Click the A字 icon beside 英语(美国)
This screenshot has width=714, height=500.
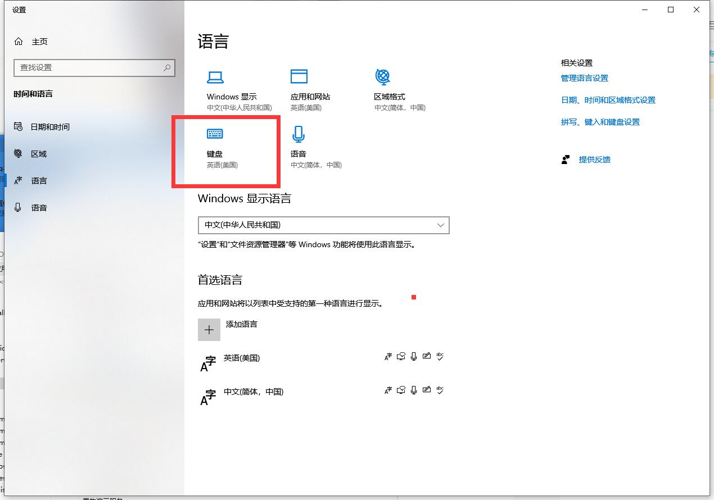point(208,363)
